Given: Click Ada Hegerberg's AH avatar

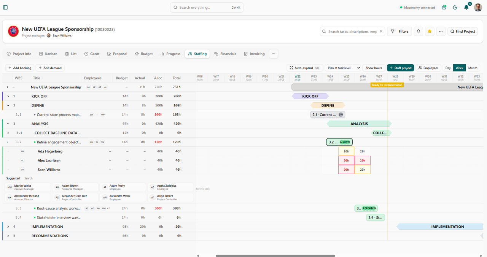Looking at the screenshot, I should point(22,151).
